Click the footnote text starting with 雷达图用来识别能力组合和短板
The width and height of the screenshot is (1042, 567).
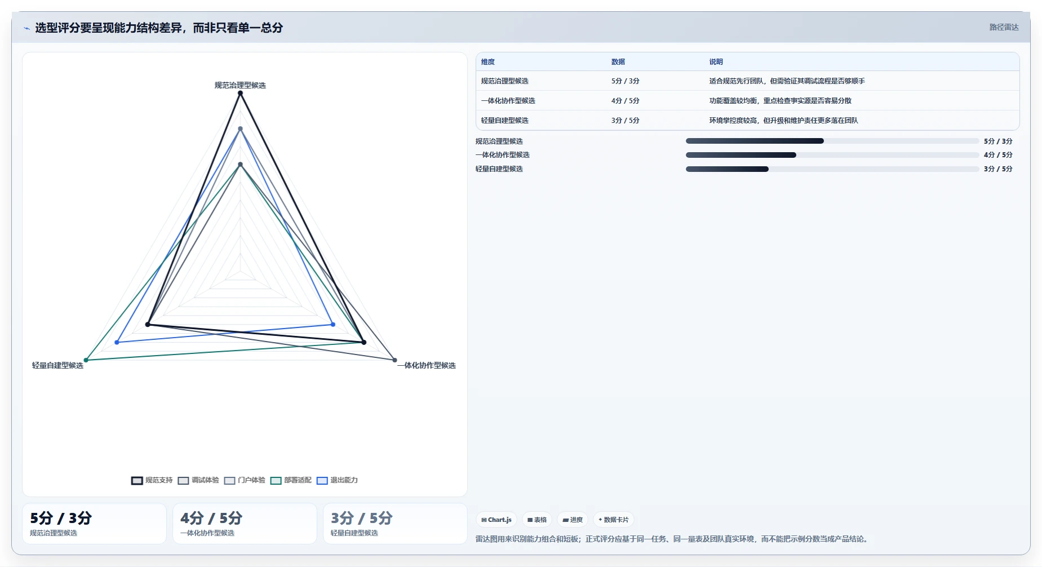(x=673, y=539)
